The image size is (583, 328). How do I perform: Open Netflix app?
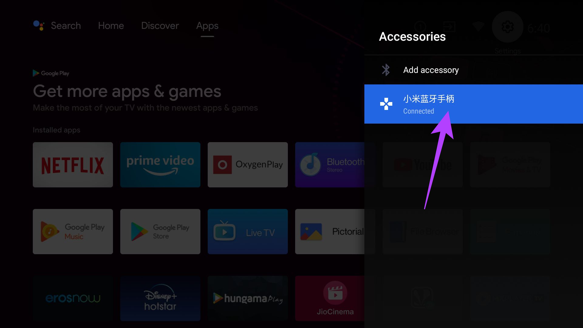tap(73, 164)
